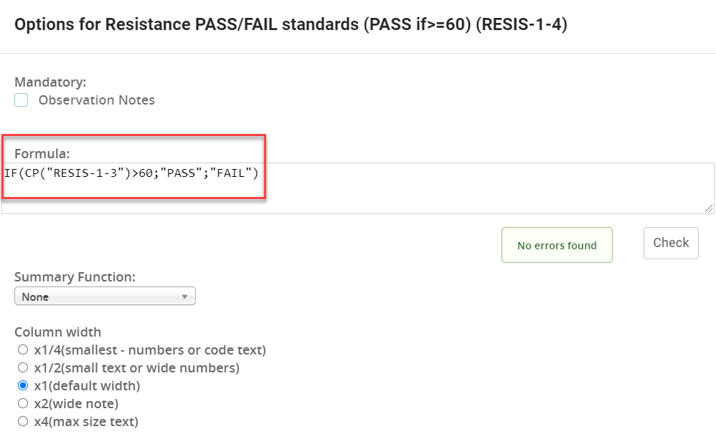Viewport: 716px width, 434px height.
Task: Click the Column width heading
Action: [58, 332]
